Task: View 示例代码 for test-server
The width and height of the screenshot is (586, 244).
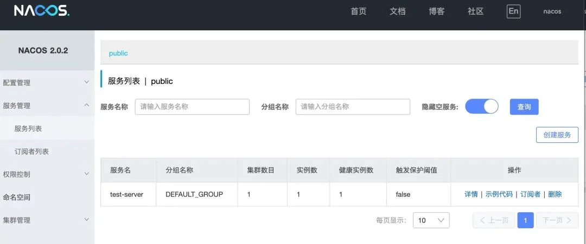Action: pos(499,194)
